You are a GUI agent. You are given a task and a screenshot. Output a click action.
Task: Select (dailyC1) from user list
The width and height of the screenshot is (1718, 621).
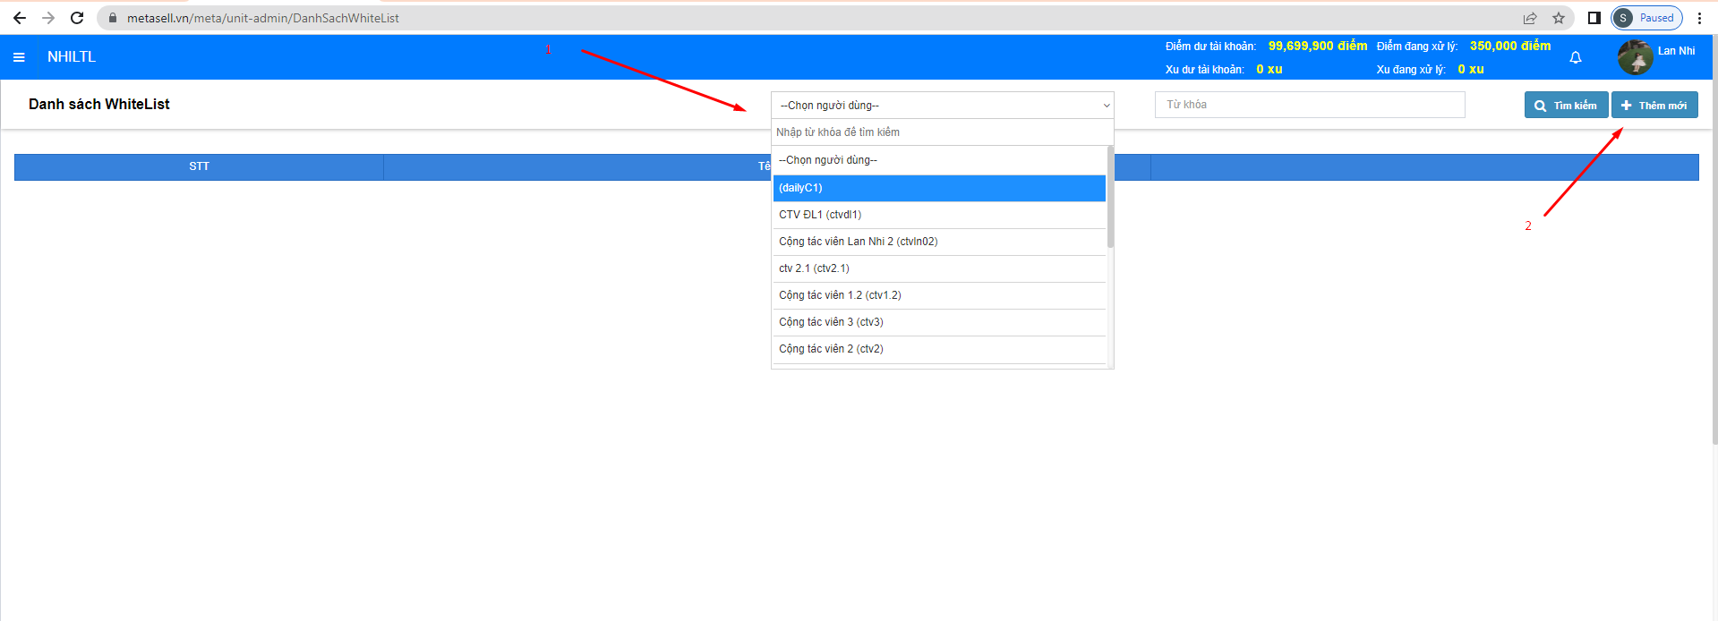(x=939, y=188)
